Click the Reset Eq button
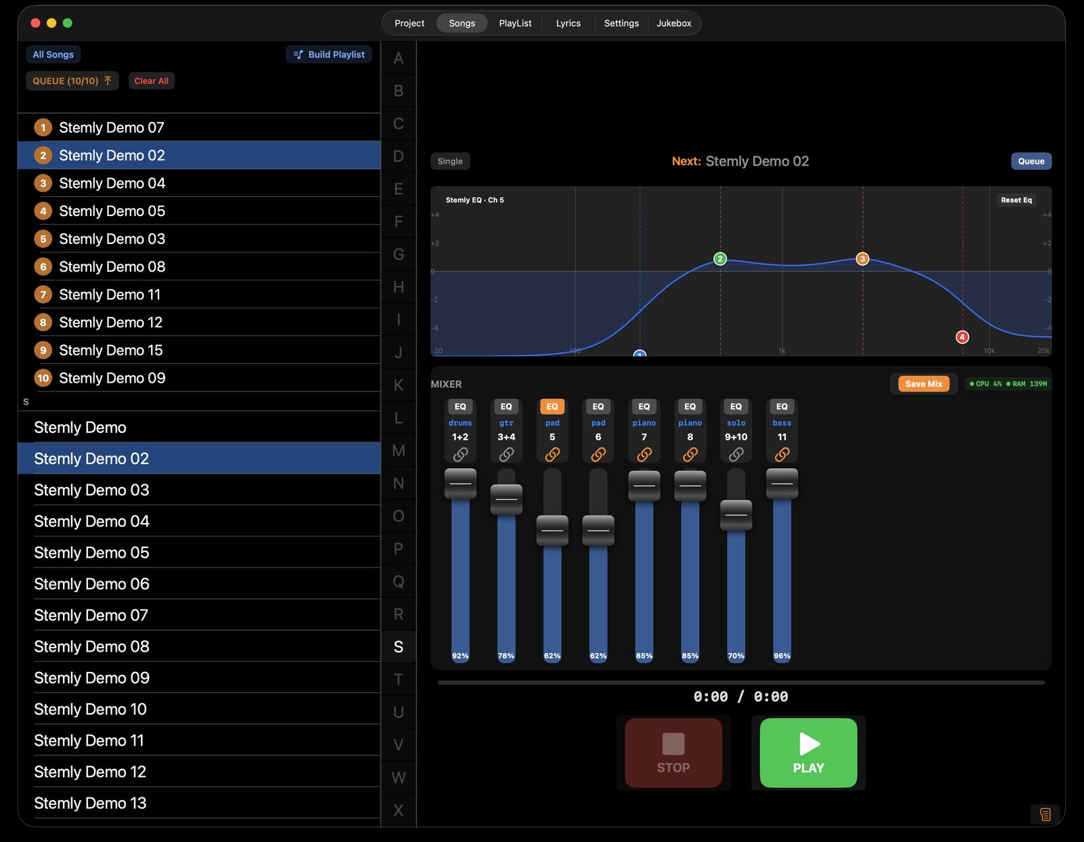 (1016, 200)
